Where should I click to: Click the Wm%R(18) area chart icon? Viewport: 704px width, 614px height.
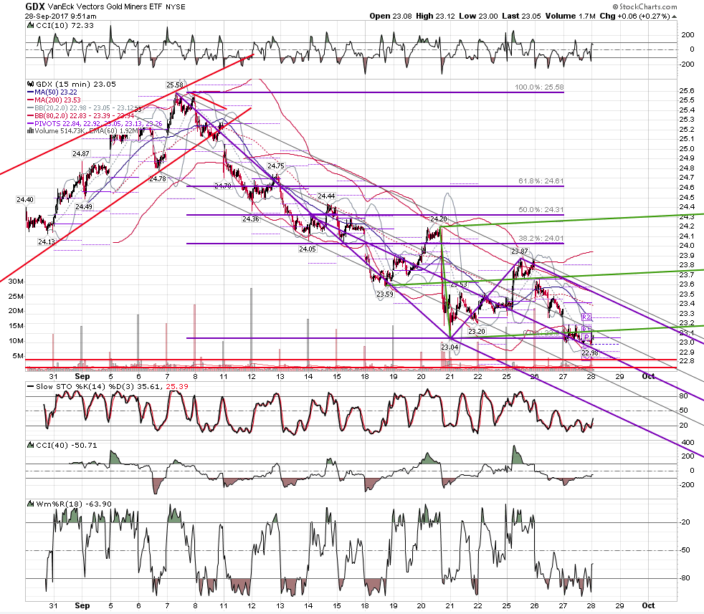tap(31, 504)
